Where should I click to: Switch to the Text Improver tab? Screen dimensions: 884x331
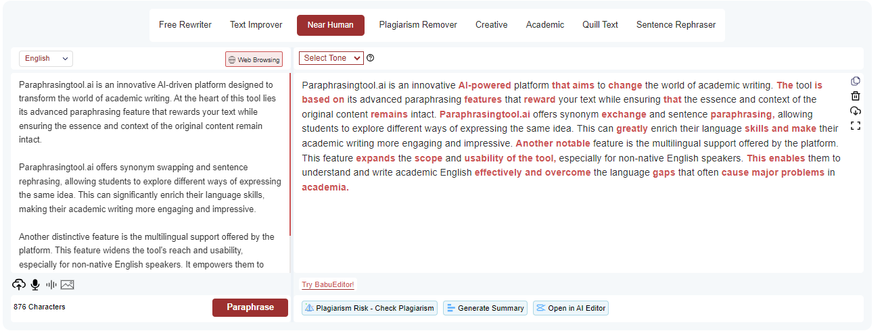pos(256,25)
